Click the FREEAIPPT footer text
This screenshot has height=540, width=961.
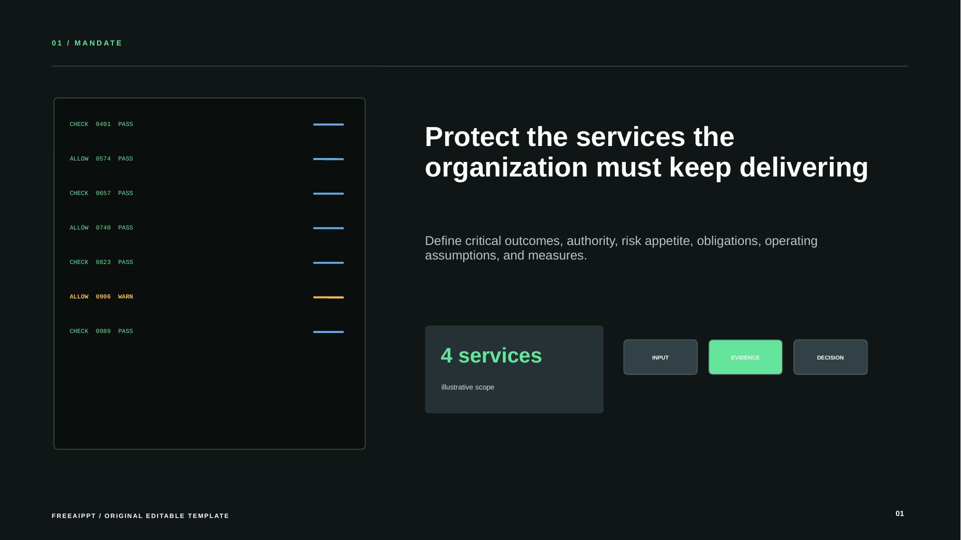141,515
